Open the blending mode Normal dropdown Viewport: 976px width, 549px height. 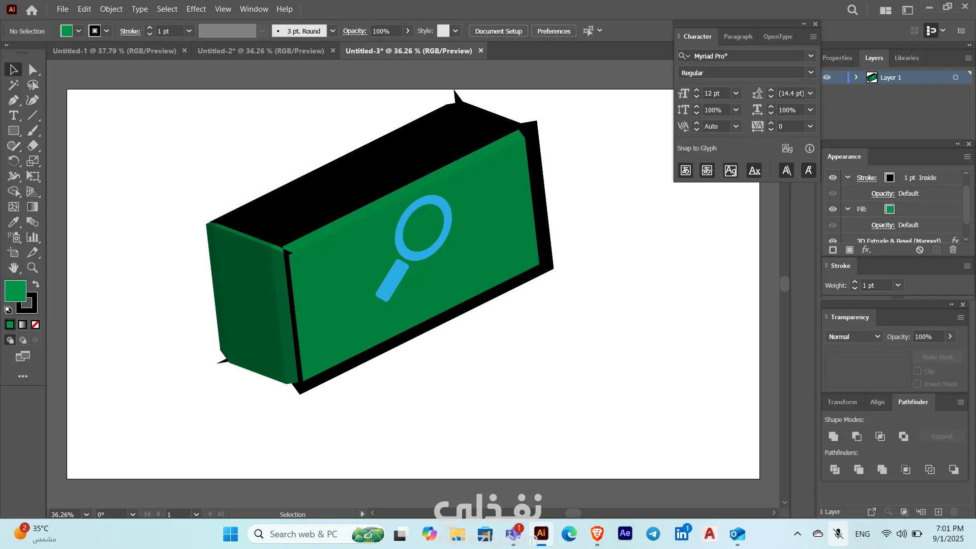[x=854, y=337]
